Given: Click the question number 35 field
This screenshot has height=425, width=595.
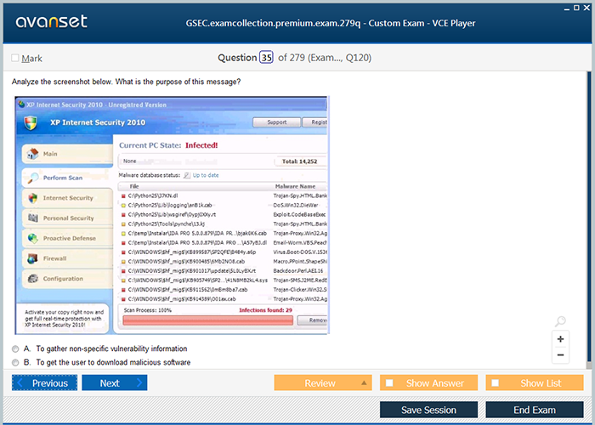Looking at the screenshot, I should tap(266, 58).
